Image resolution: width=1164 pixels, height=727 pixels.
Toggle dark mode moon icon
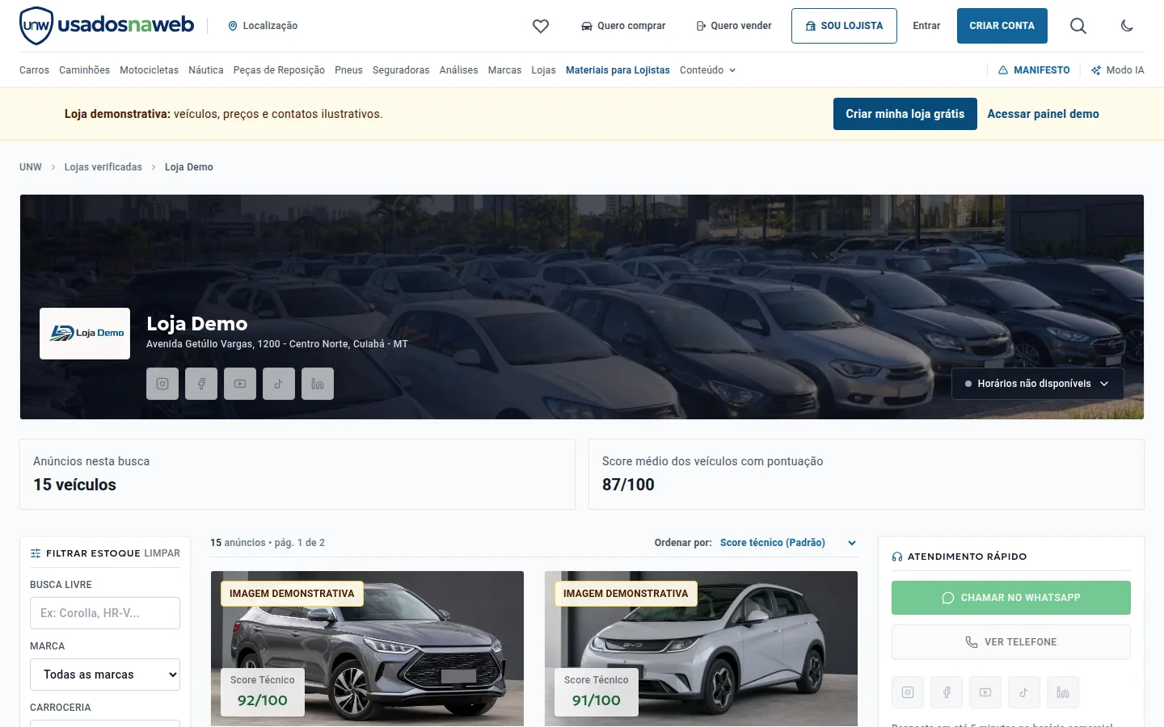[x=1127, y=26]
